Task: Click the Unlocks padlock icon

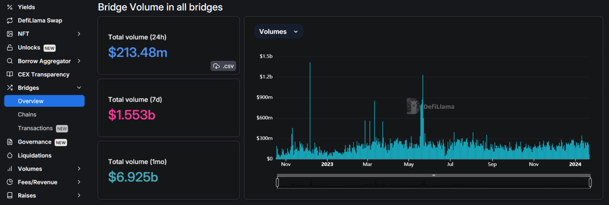Action: pyautogui.click(x=10, y=48)
